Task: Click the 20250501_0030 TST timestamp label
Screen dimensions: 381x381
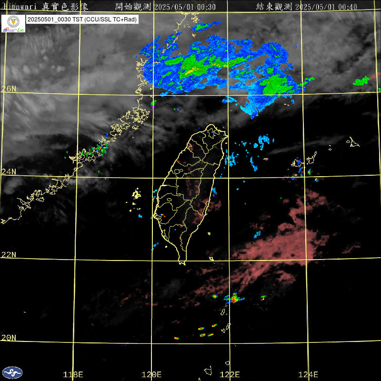Action: (82, 20)
